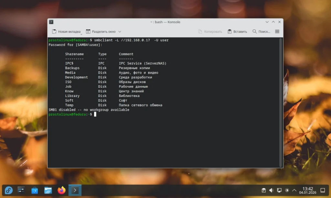Click the 'Центр знаний' comment text
This screenshot has width=331, height=198.
click(131, 91)
